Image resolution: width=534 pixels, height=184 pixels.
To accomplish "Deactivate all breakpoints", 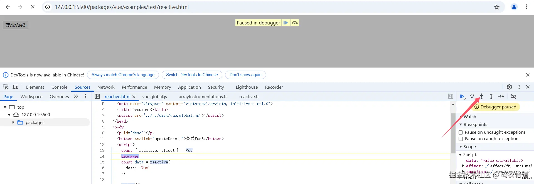I will pyautogui.click(x=513, y=96).
